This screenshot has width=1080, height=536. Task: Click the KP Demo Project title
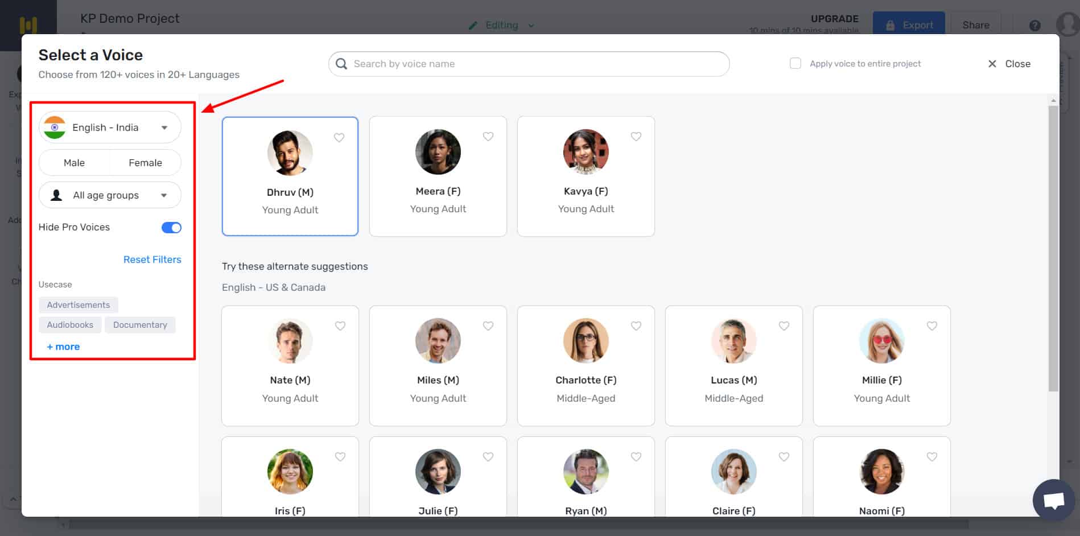point(130,19)
